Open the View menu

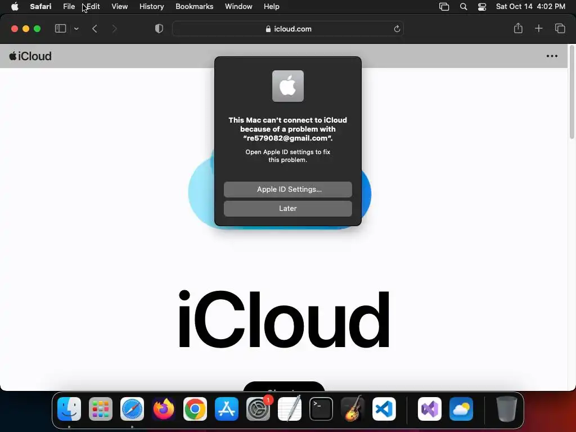(x=119, y=7)
